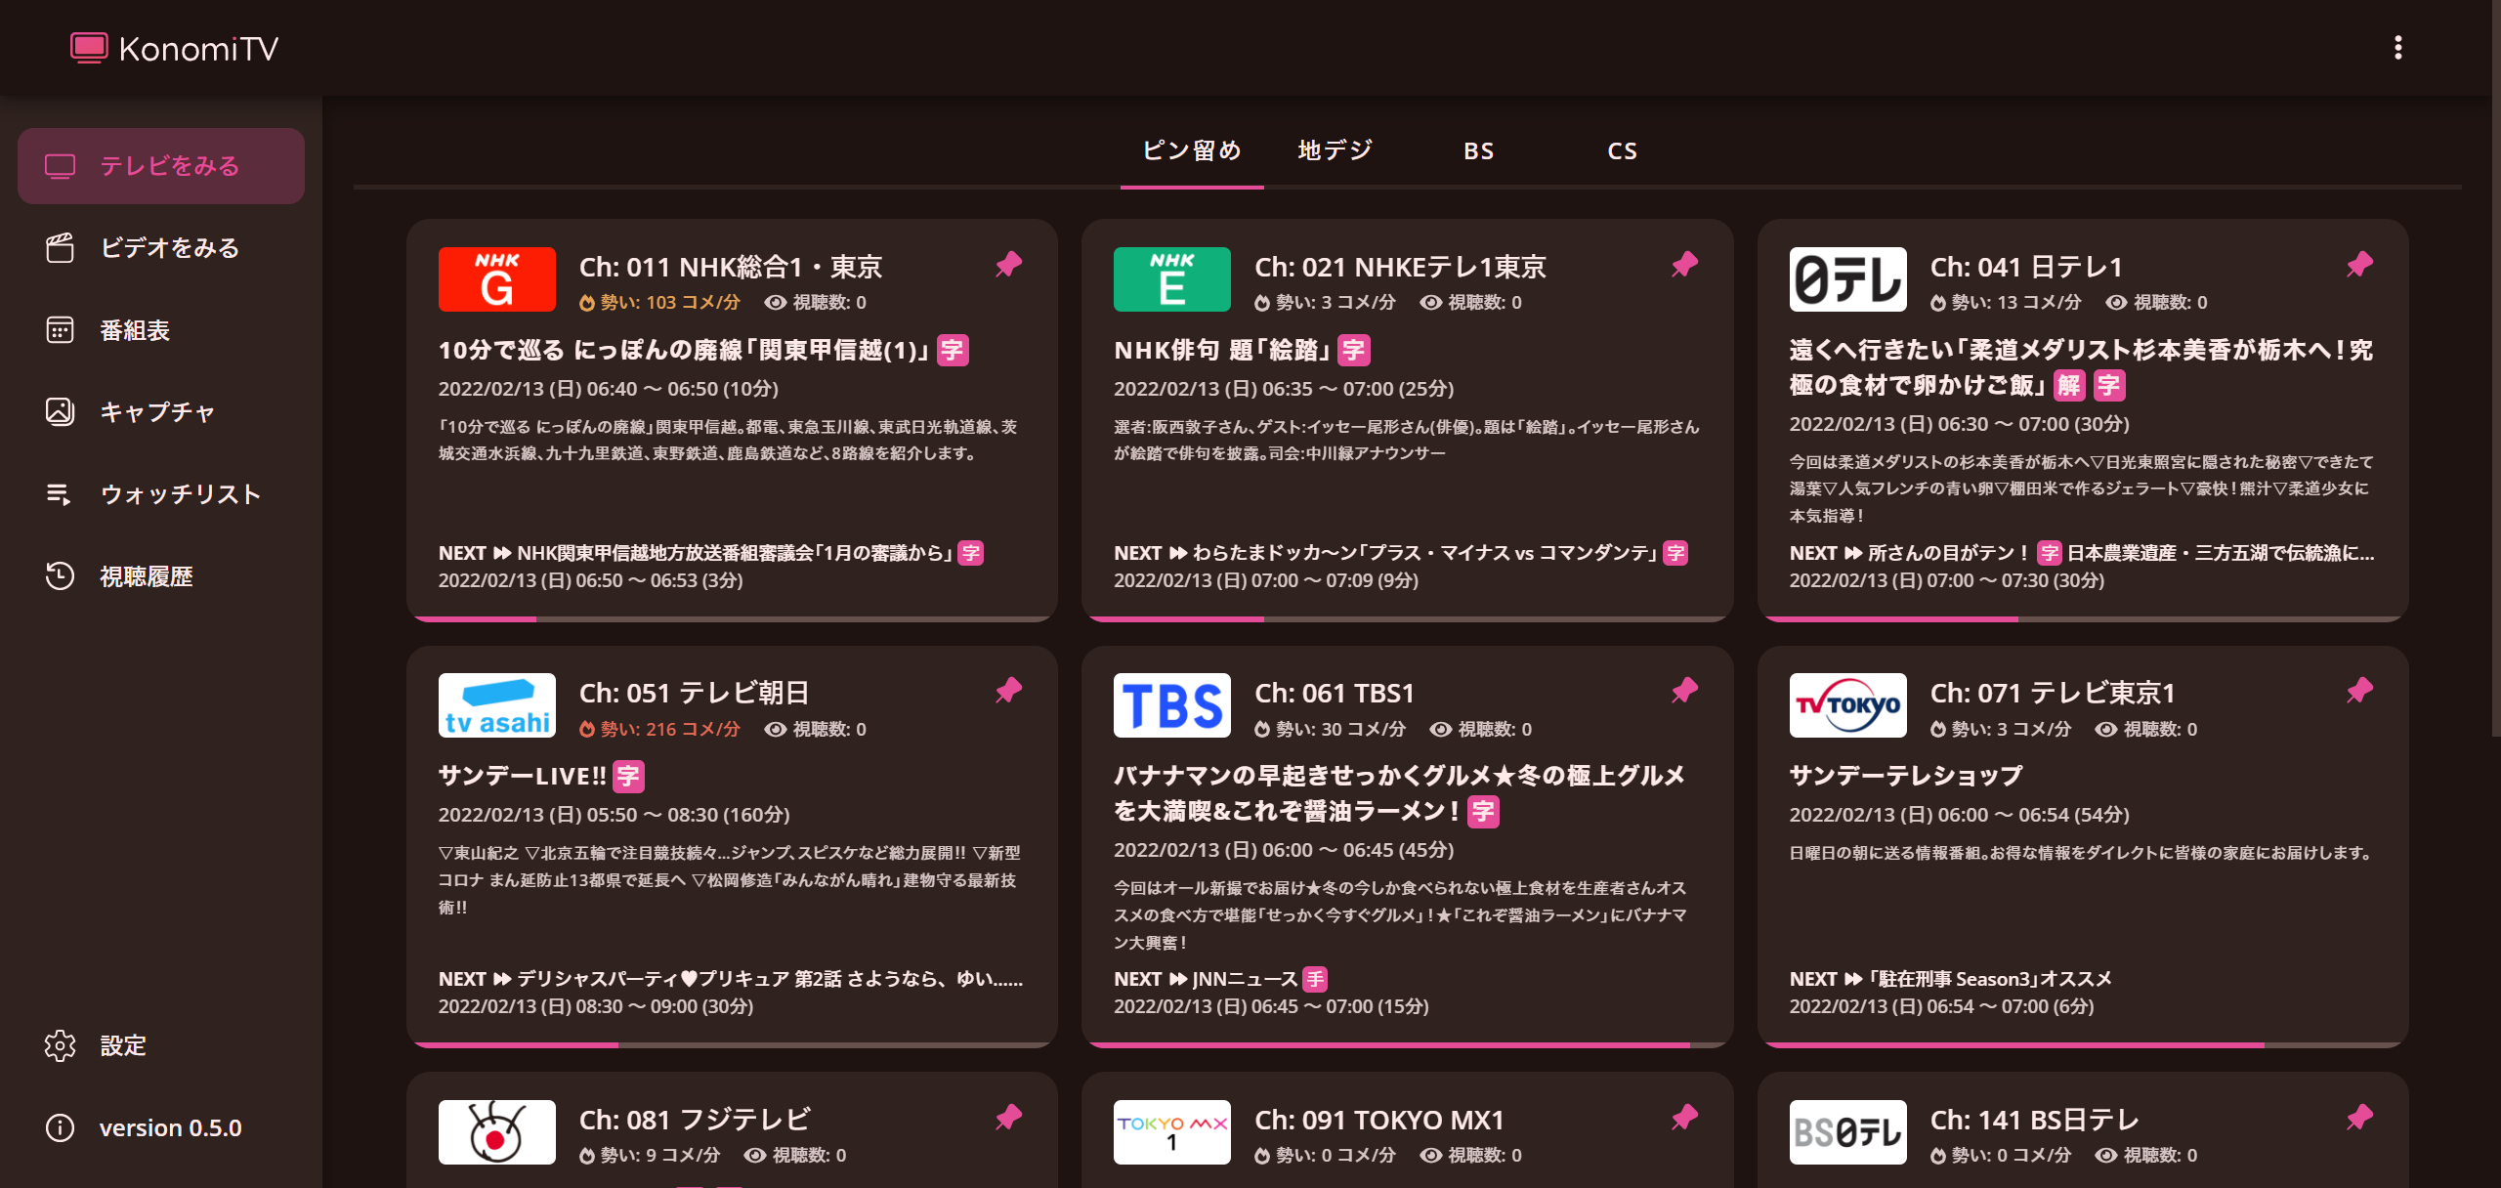Switch to the BS tab
Screen dimensions: 2501x1188
click(1478, 150)
